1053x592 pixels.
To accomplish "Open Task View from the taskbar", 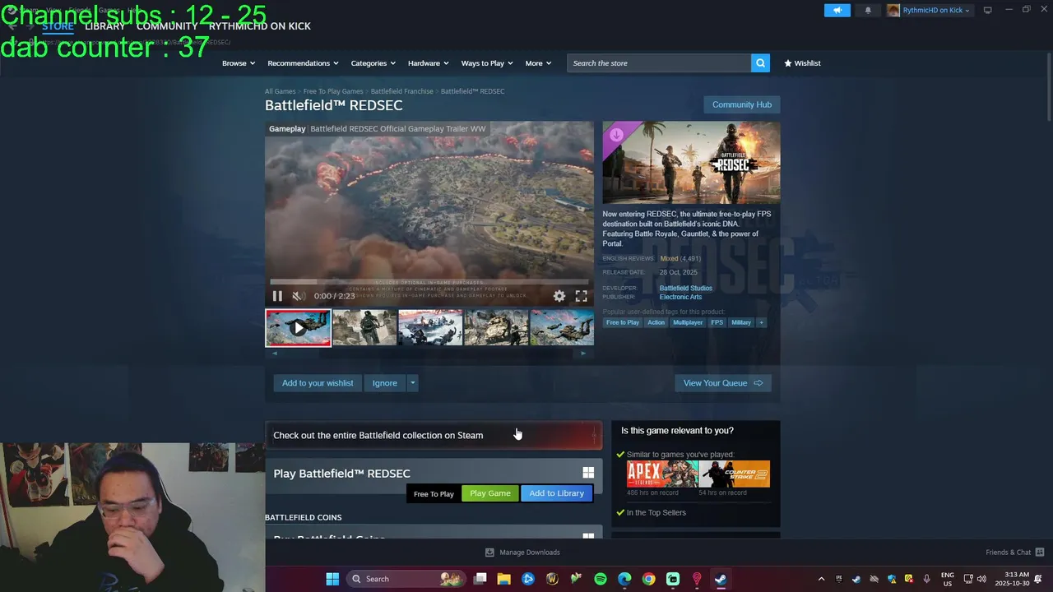I will coord(480,579).
